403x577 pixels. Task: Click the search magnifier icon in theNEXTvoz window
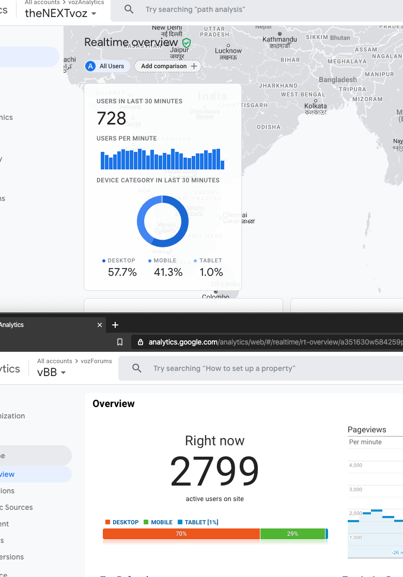click(129, 9)
